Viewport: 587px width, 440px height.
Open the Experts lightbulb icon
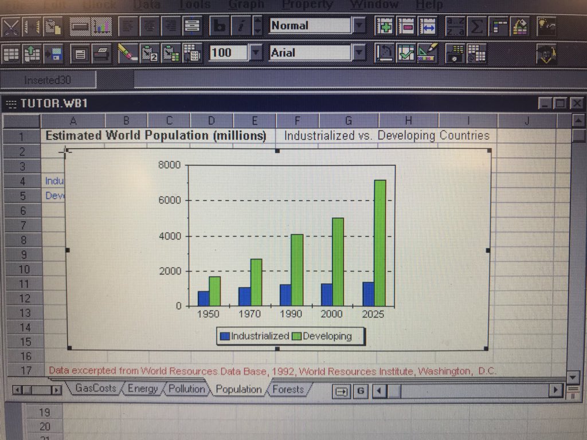[x=546, y=26]
